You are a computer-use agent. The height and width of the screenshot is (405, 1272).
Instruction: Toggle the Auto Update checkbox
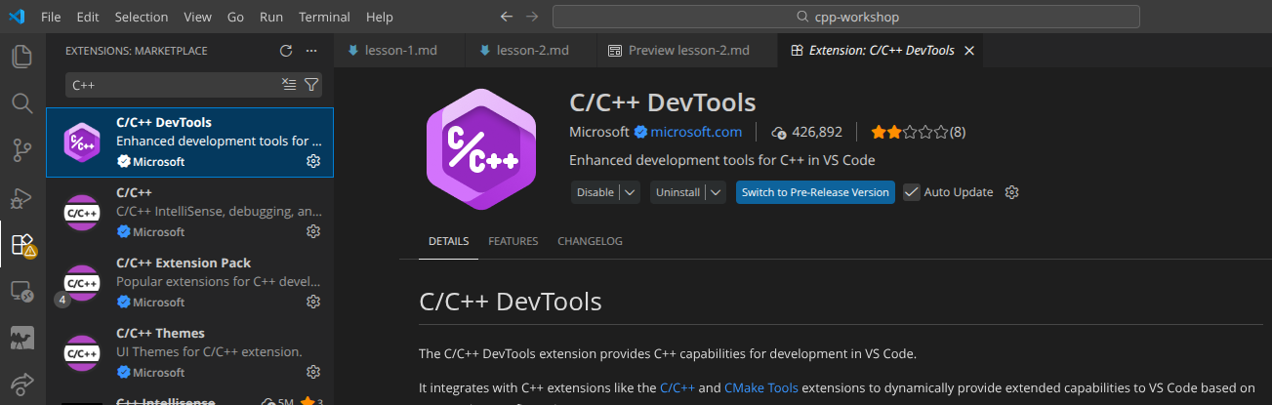pyautogui.click(x=911, y=192)
